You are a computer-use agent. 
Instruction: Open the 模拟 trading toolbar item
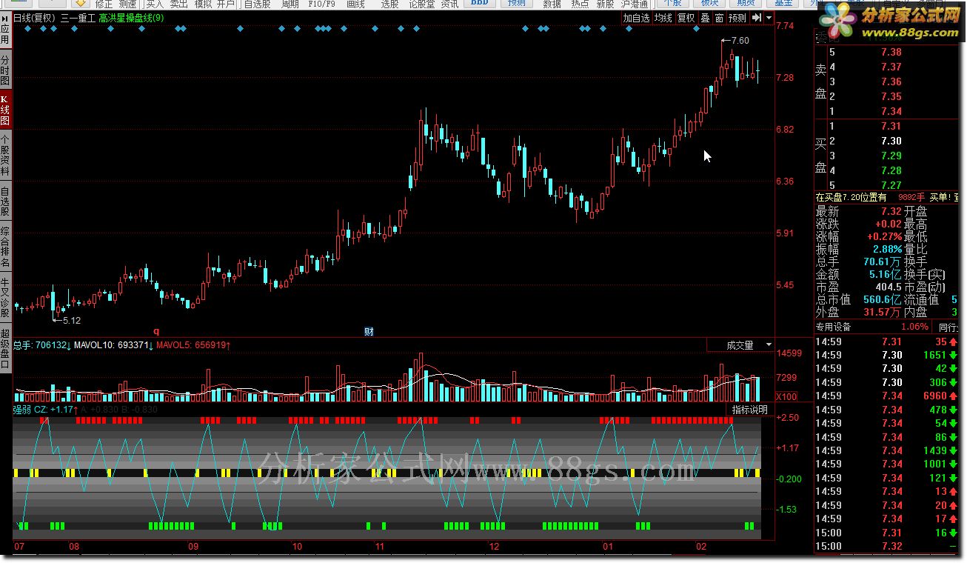202,4
